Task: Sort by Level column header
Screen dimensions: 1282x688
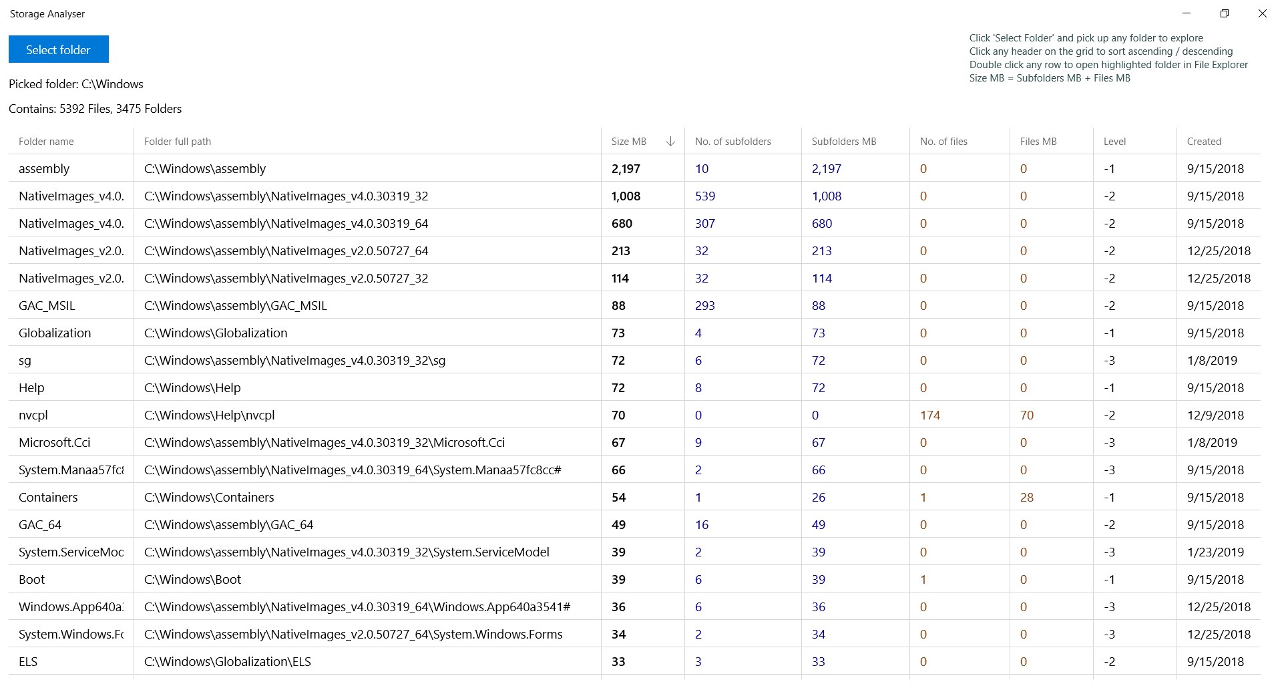Action: [x=1114, y=142]
